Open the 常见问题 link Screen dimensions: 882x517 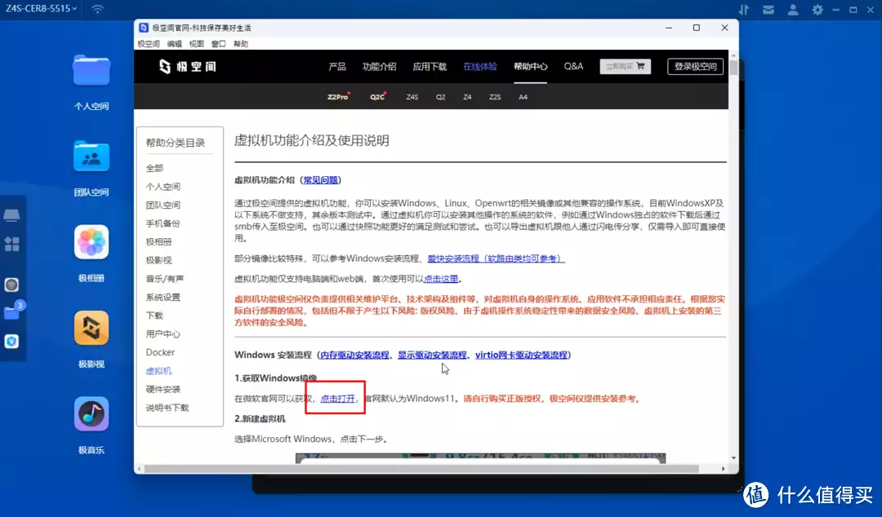(x=321, y=180)
